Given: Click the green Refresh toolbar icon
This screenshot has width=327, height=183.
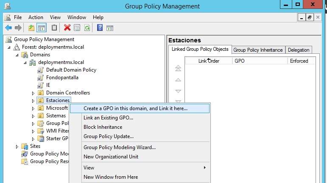Looking at the screenshot, I should (x=87, y=28).
